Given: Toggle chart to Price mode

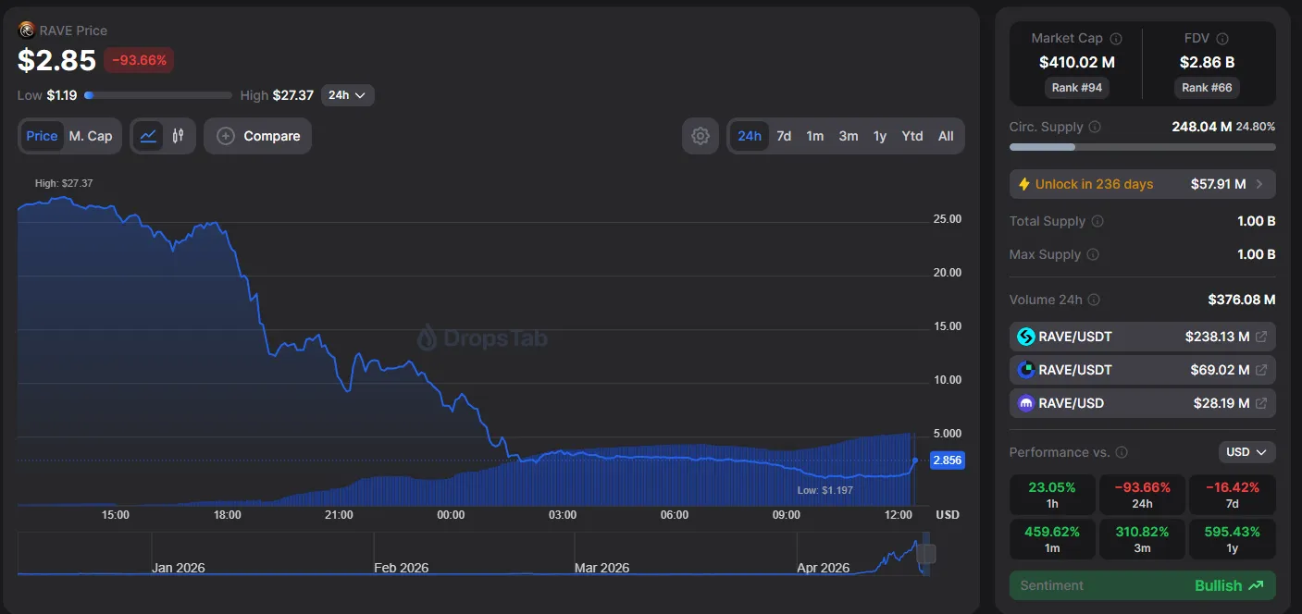Looking at the screenshot, I should pos(42,136).
